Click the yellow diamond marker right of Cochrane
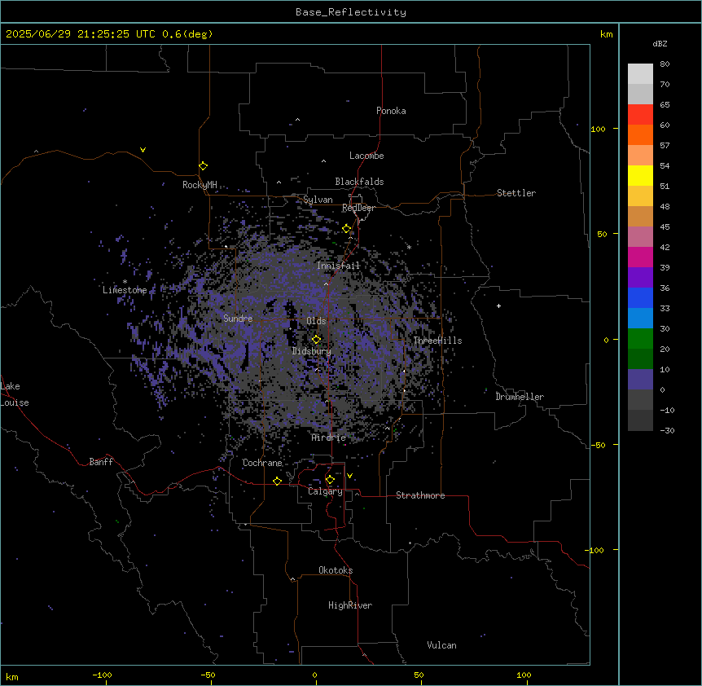The image size is (702, 686). pos(277,481)
